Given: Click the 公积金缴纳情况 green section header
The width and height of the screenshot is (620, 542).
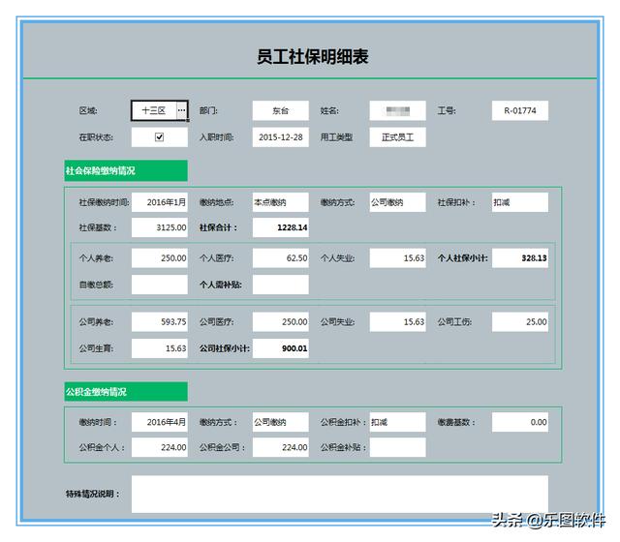Looking at the screenshot, I should (125, 392).
